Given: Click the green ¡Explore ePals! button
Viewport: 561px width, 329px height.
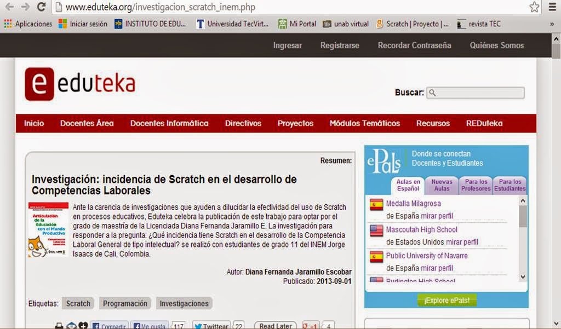Looking at the screenshot, I should click(446, 301).
